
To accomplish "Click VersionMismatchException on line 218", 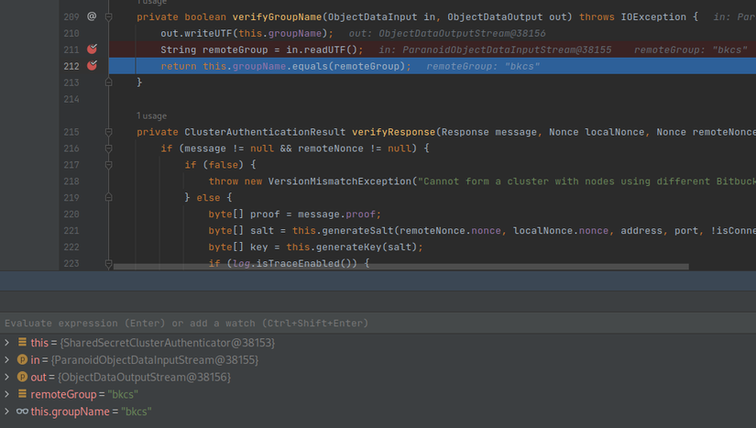I will 340,181.
